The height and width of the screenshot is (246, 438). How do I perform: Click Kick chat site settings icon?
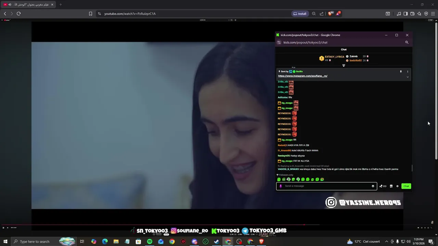279,42
